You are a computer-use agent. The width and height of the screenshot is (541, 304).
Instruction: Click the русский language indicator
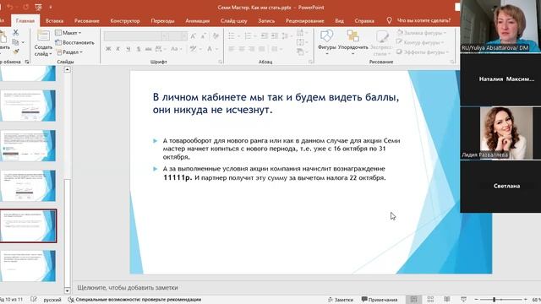[x=52, y=300]
